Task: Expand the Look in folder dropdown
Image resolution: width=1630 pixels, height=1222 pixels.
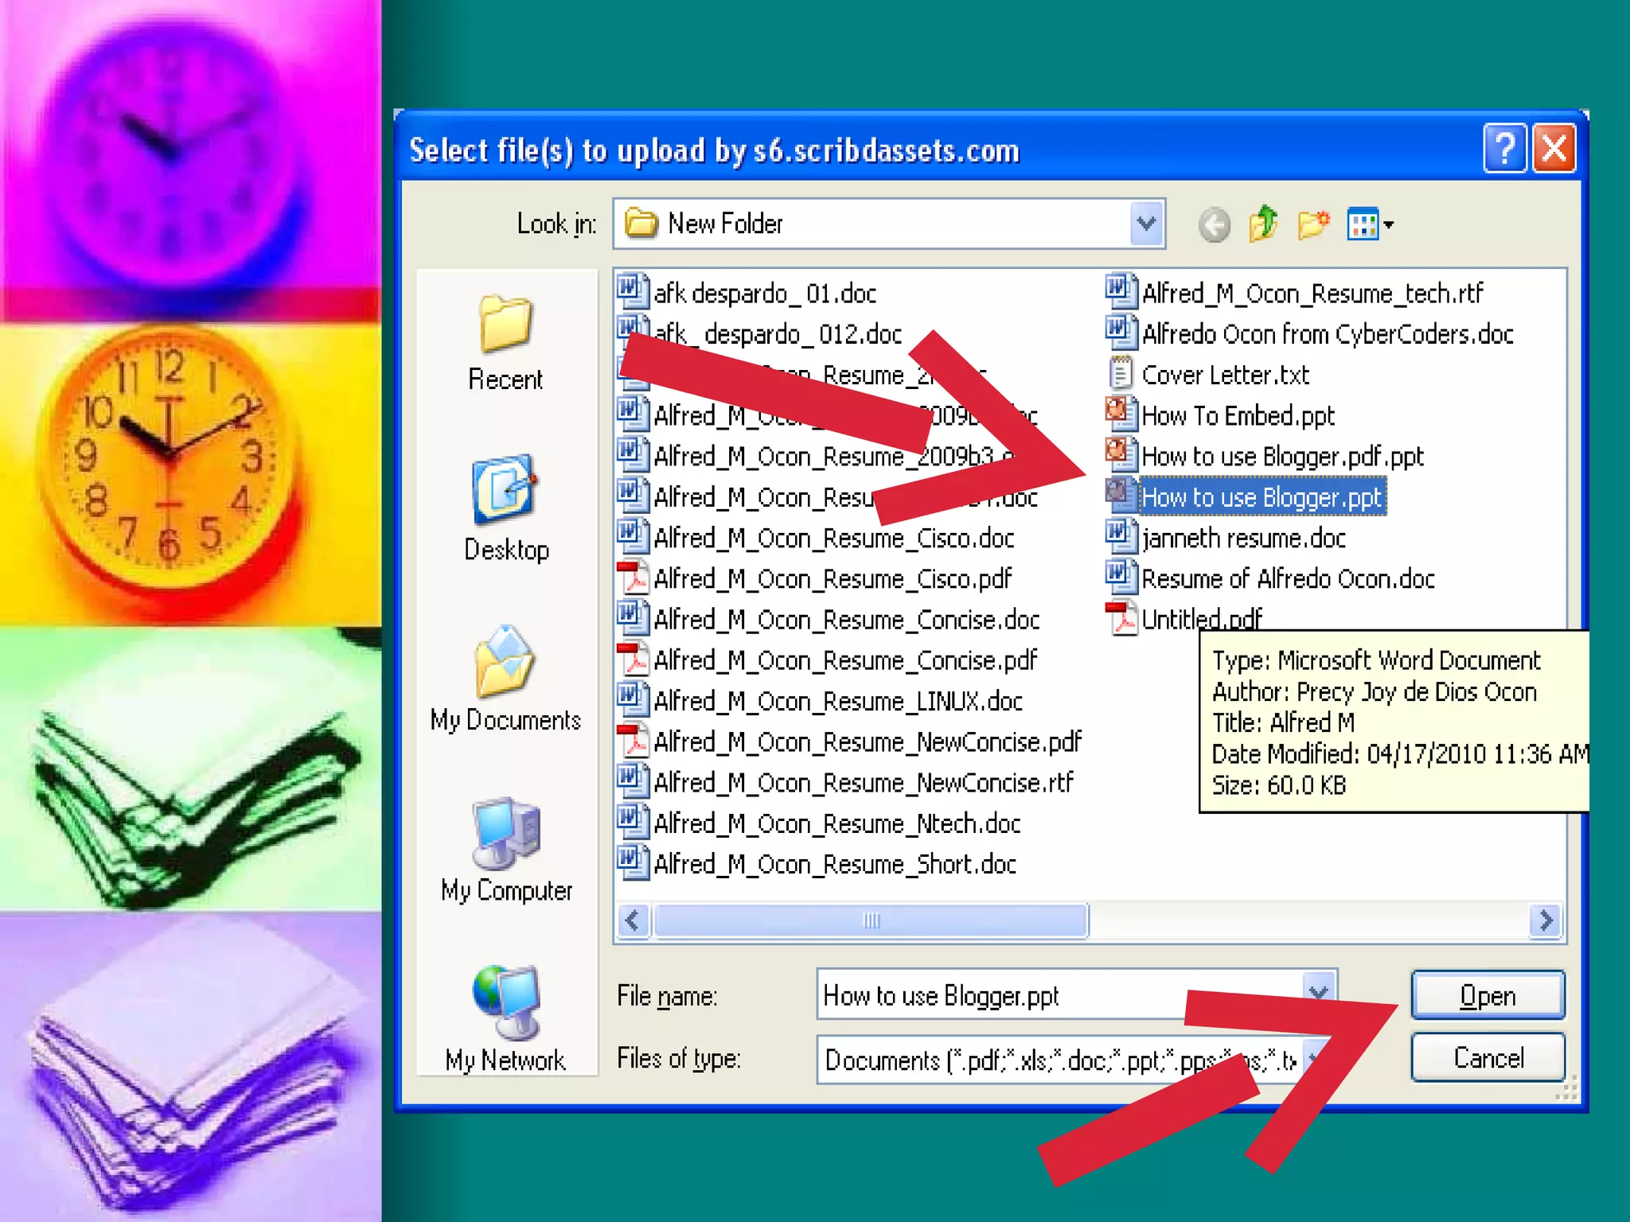Action: click(x=1146, y=224)
